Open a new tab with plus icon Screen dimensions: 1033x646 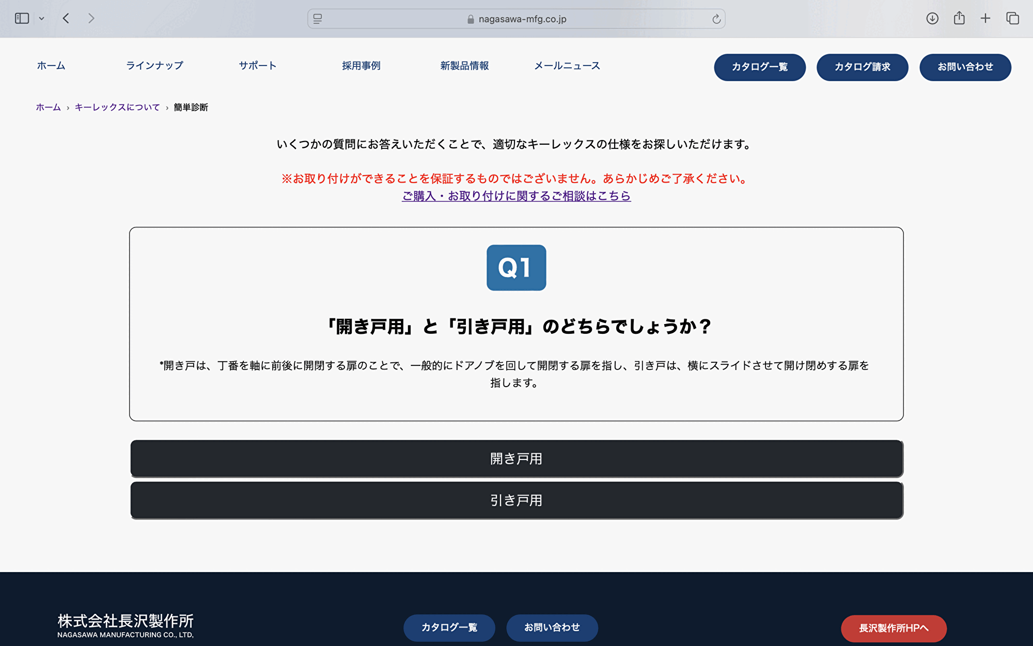pos(985,19)
